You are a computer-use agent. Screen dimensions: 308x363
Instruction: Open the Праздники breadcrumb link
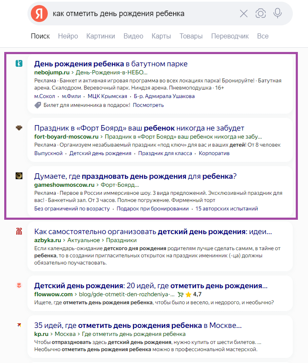[x=121, y=240]
